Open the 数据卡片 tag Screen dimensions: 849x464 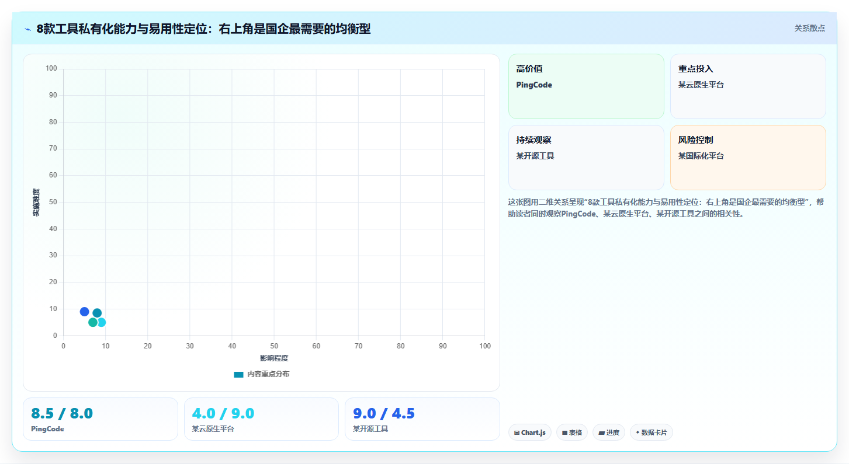651,432
